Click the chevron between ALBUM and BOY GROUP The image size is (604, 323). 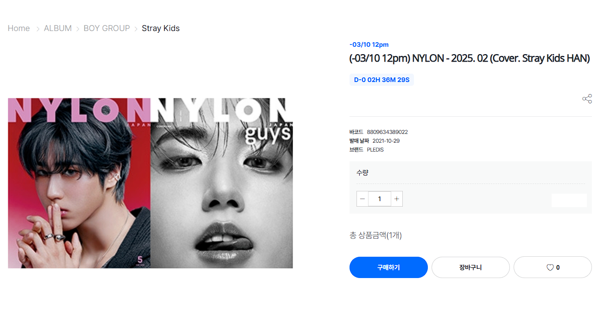coord(78,29)
